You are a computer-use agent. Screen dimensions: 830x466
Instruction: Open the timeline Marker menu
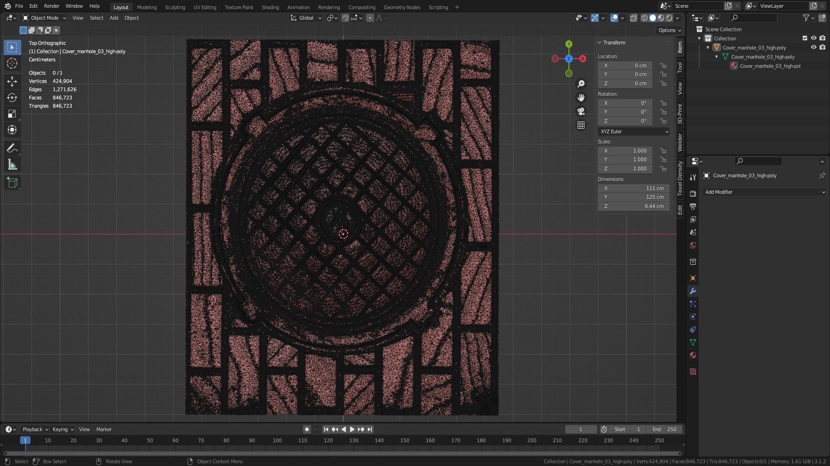click(104, 429)
